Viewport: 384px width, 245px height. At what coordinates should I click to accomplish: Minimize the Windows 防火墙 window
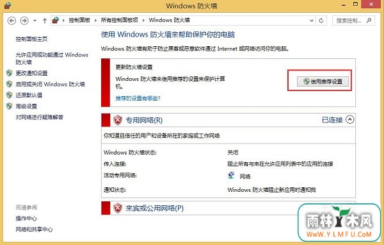[344, 4]
